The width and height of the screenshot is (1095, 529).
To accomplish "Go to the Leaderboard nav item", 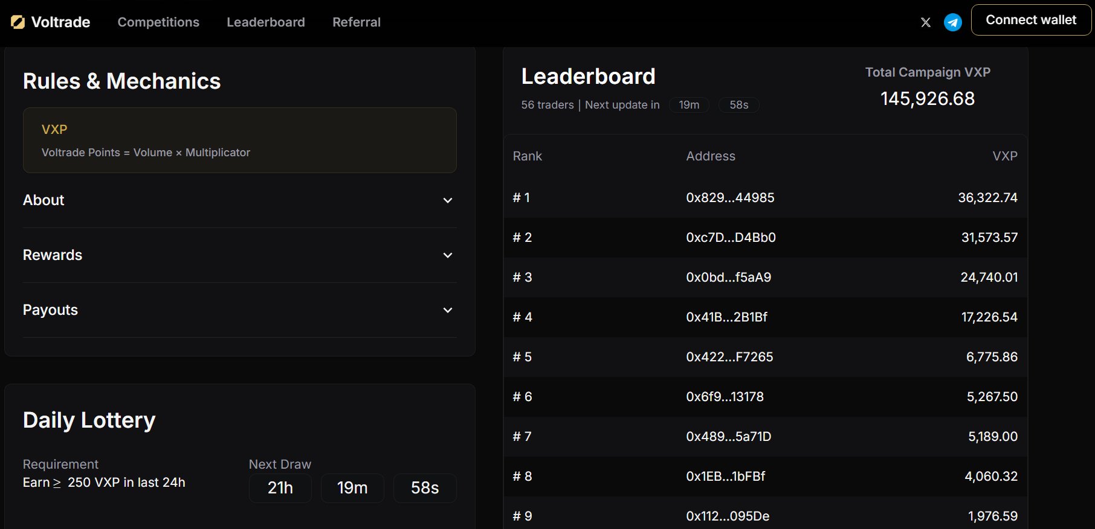I will [266, 22].
